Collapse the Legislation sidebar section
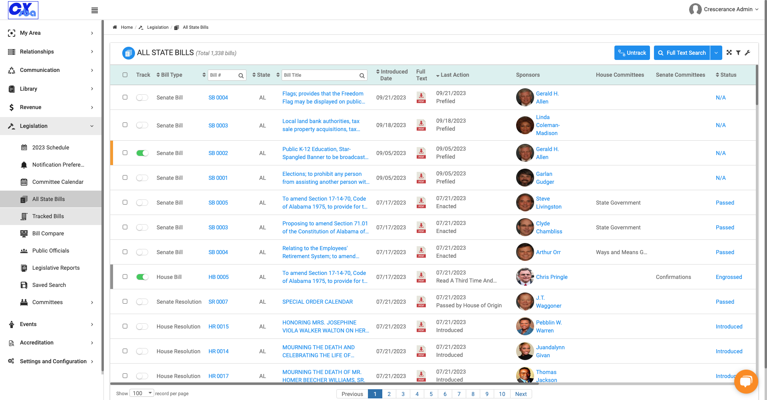The width and height of the screenshot is (767, 400). pyautogui.click(x=51, y=126)
